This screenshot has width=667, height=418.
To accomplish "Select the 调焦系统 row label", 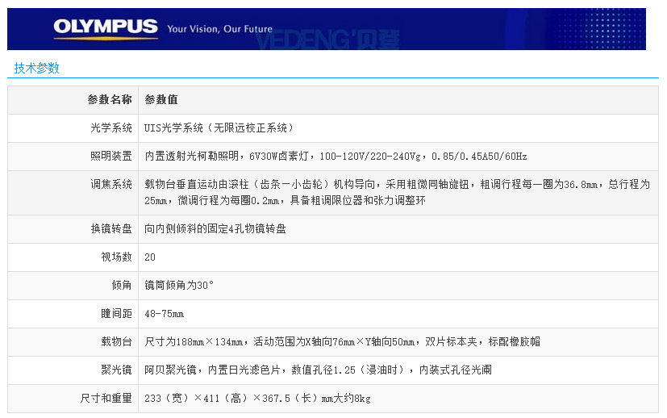I will [111, 184].
